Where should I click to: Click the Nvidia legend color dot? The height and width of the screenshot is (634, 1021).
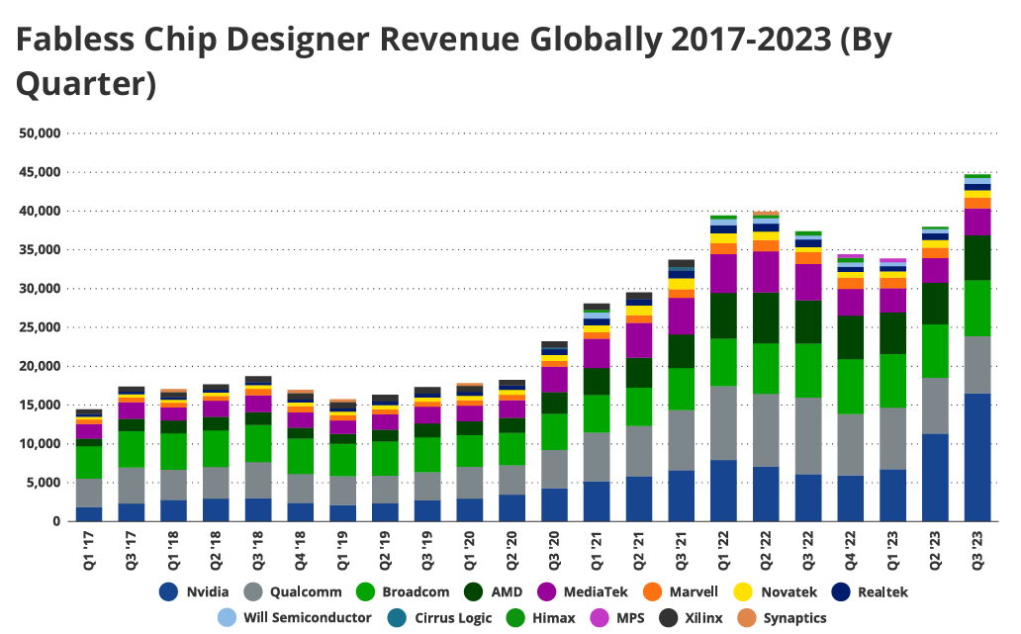click(169, 592)
